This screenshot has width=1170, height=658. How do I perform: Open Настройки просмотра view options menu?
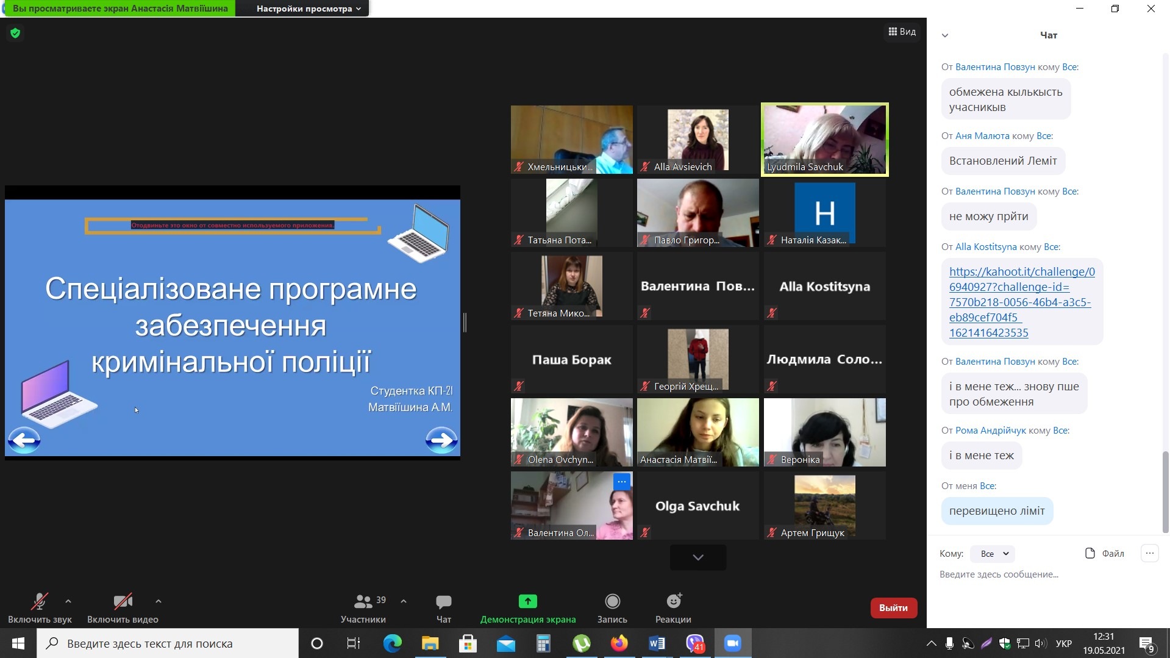coord(308,9)
